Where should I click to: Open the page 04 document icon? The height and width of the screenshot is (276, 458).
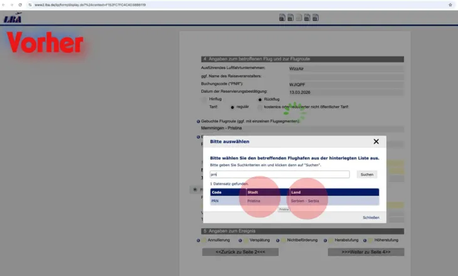[x=307, y=18]
